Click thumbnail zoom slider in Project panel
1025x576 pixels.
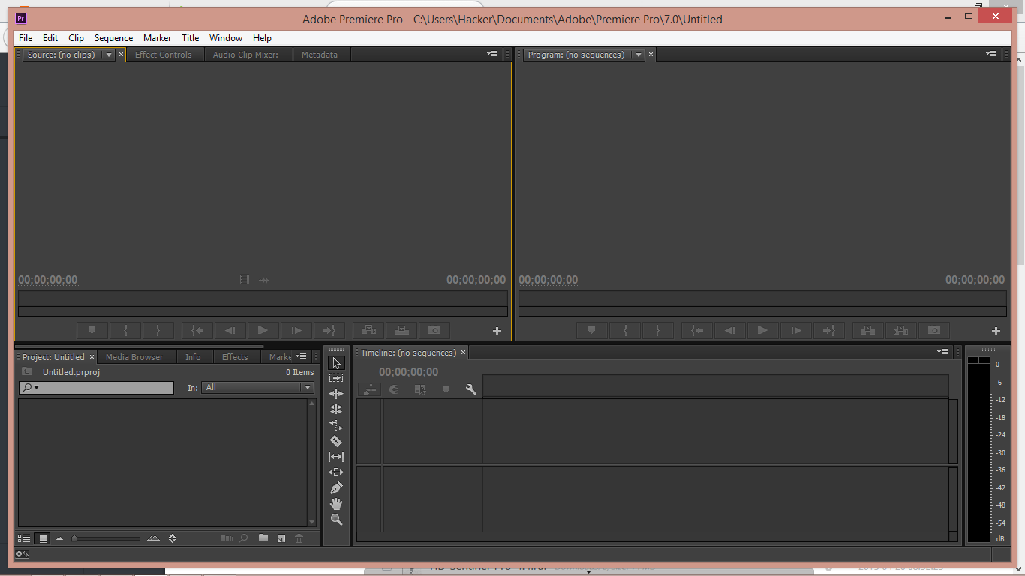(x=106, y=538)
